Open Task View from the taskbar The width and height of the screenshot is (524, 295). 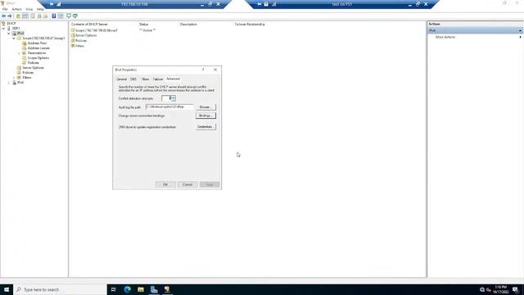(114, 289)
